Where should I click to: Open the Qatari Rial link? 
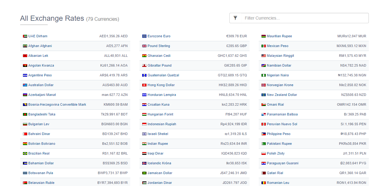(x=275, y=173)
